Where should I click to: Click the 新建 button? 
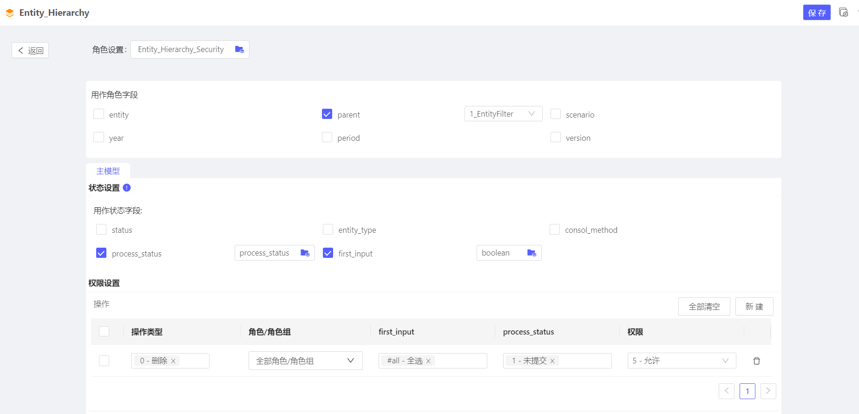[754, 307]
